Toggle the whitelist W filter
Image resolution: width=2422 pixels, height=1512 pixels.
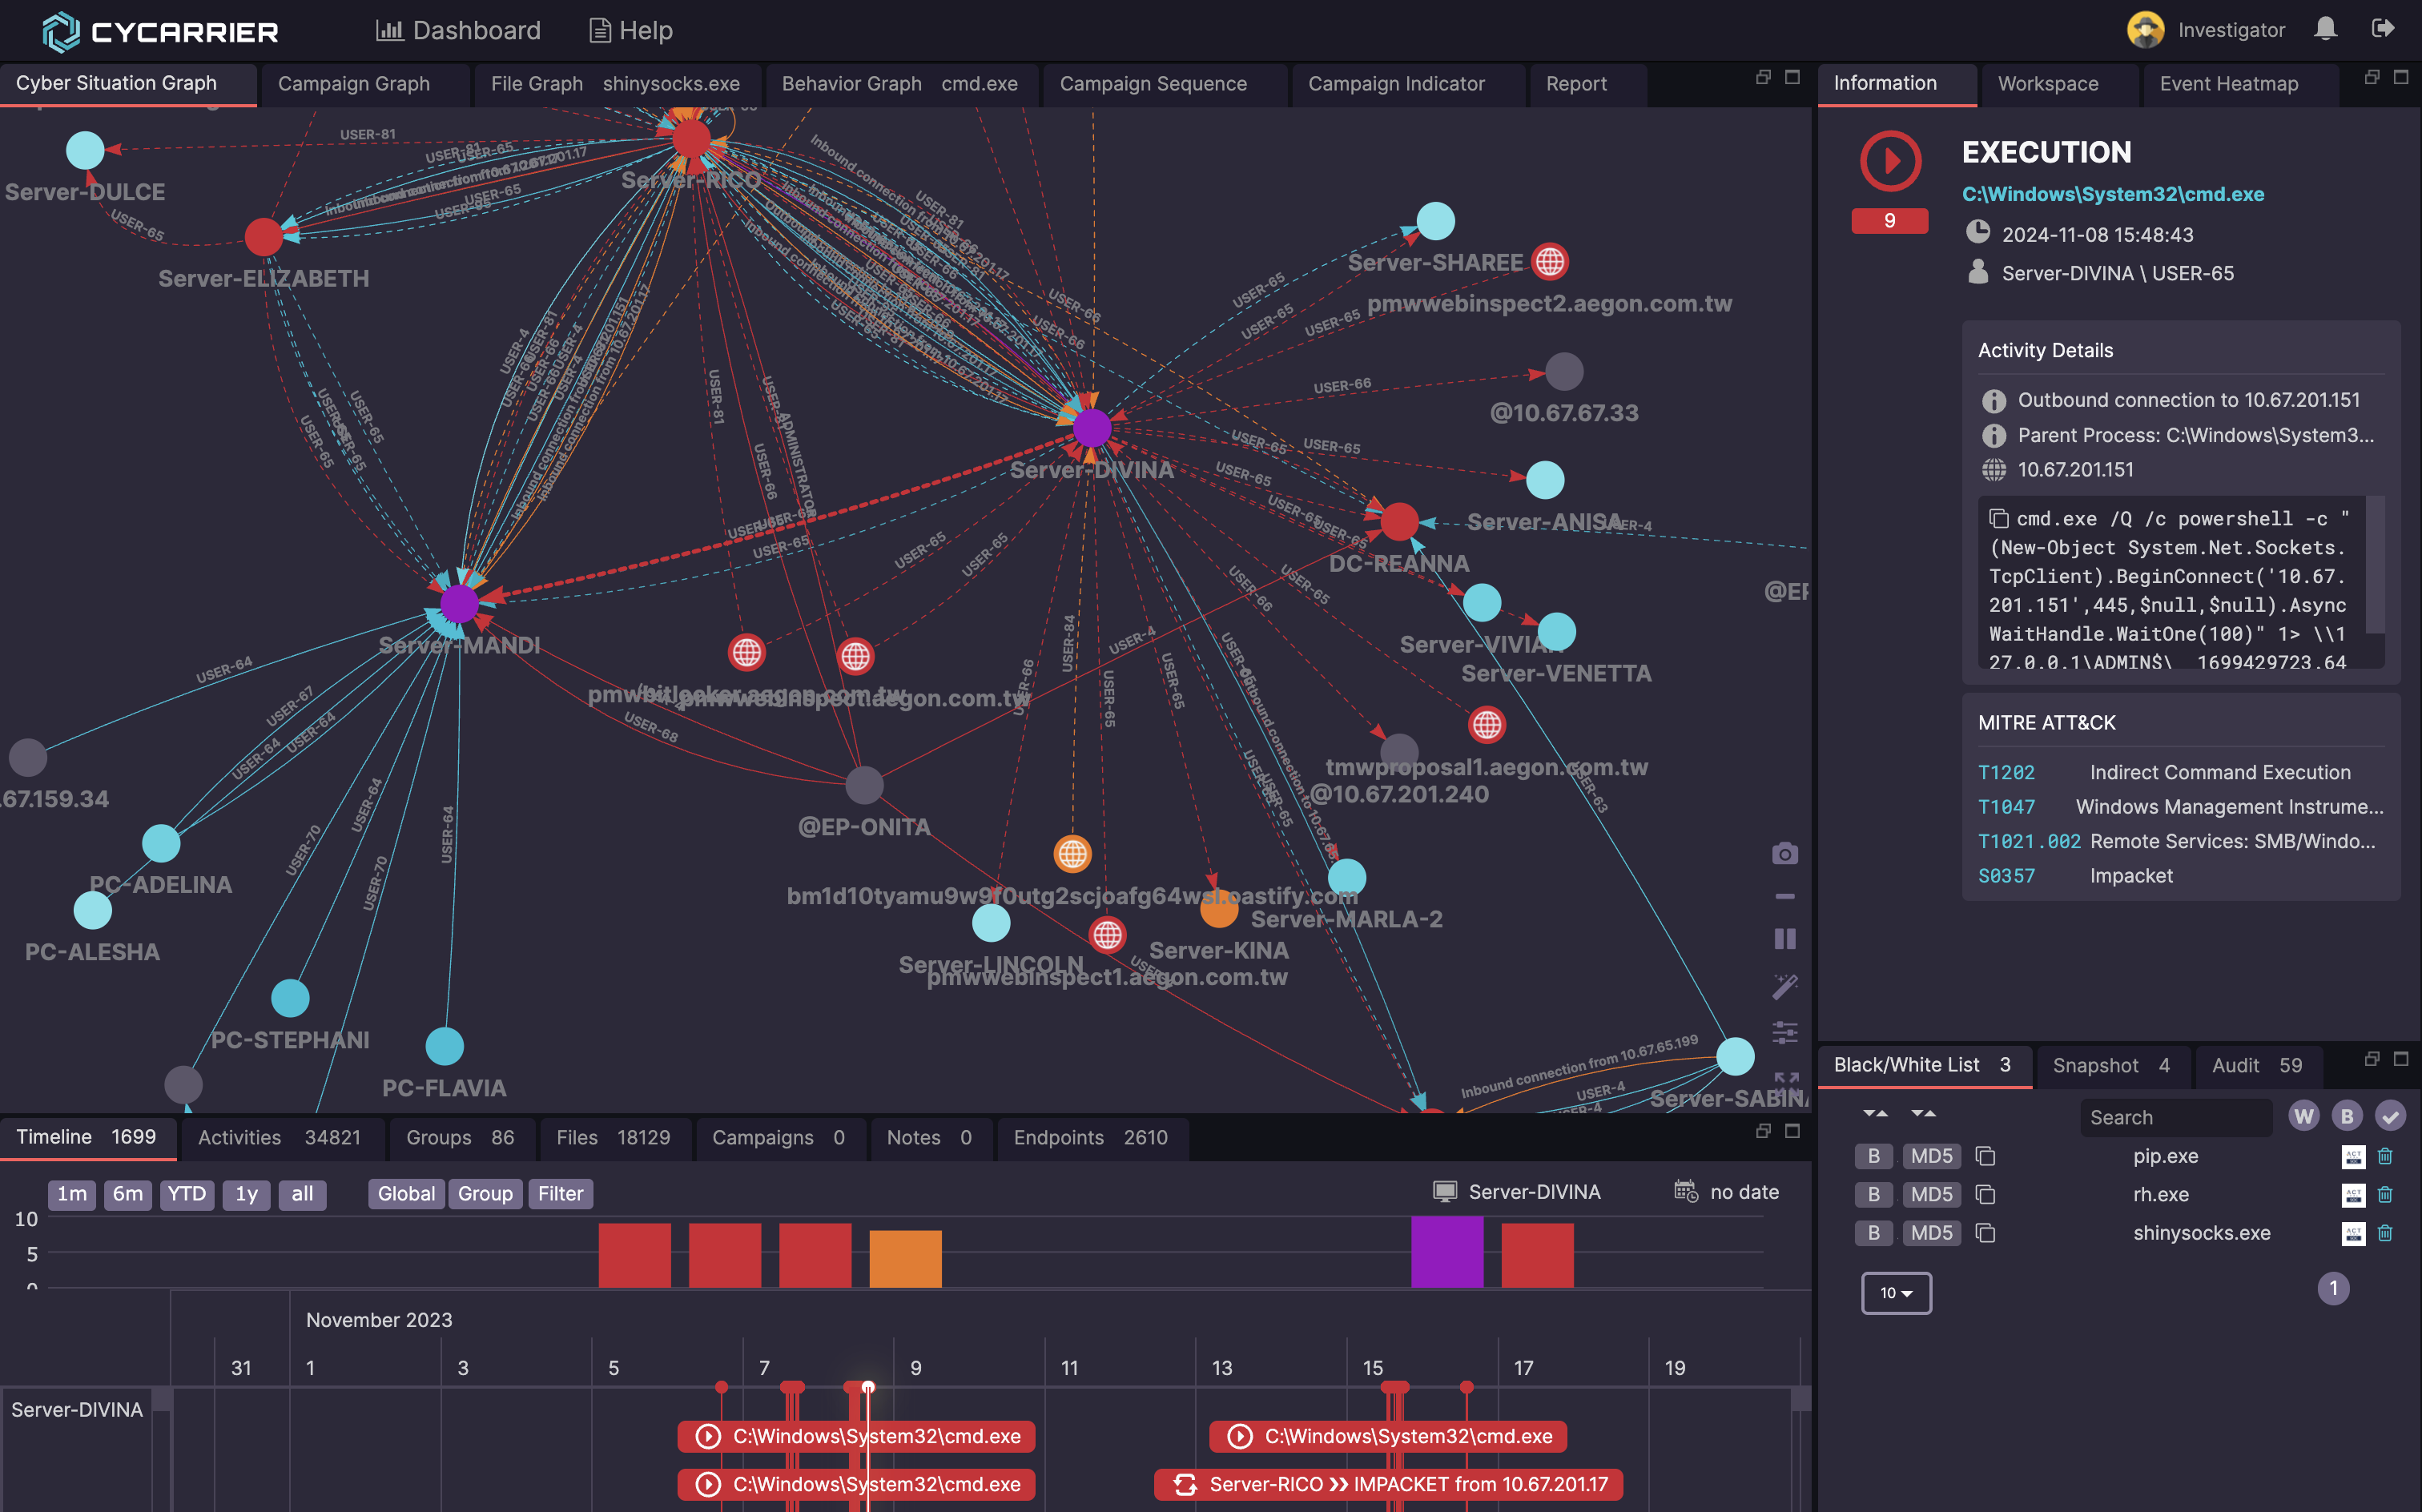pos(2303,1116)
